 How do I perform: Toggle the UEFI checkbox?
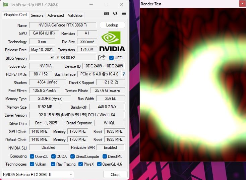click(111, 58)
